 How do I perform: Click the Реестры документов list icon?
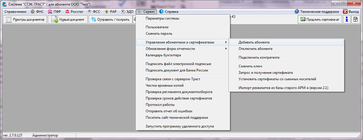[8, 20]
